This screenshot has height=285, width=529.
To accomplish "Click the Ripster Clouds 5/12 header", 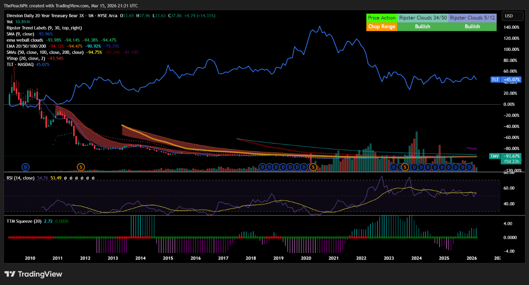I will 472,18.
